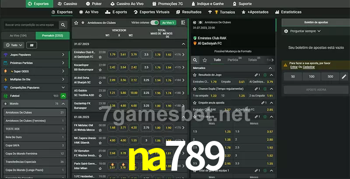The height and width of the screenshot is (179, 350).
Task: Select the Prematch (2252) tab
Action: (x=52, y=35)
